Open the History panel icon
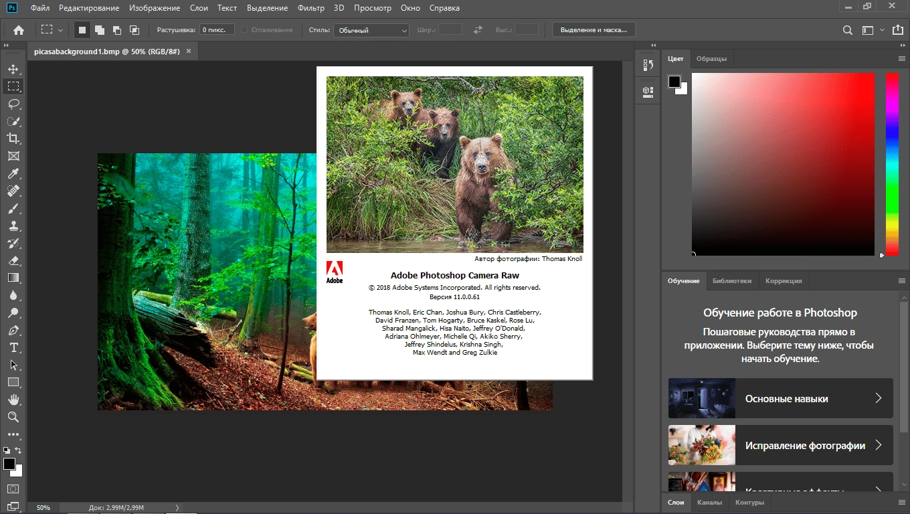The height and width of the screenshot is (514, 910). (x=648, y=65)
